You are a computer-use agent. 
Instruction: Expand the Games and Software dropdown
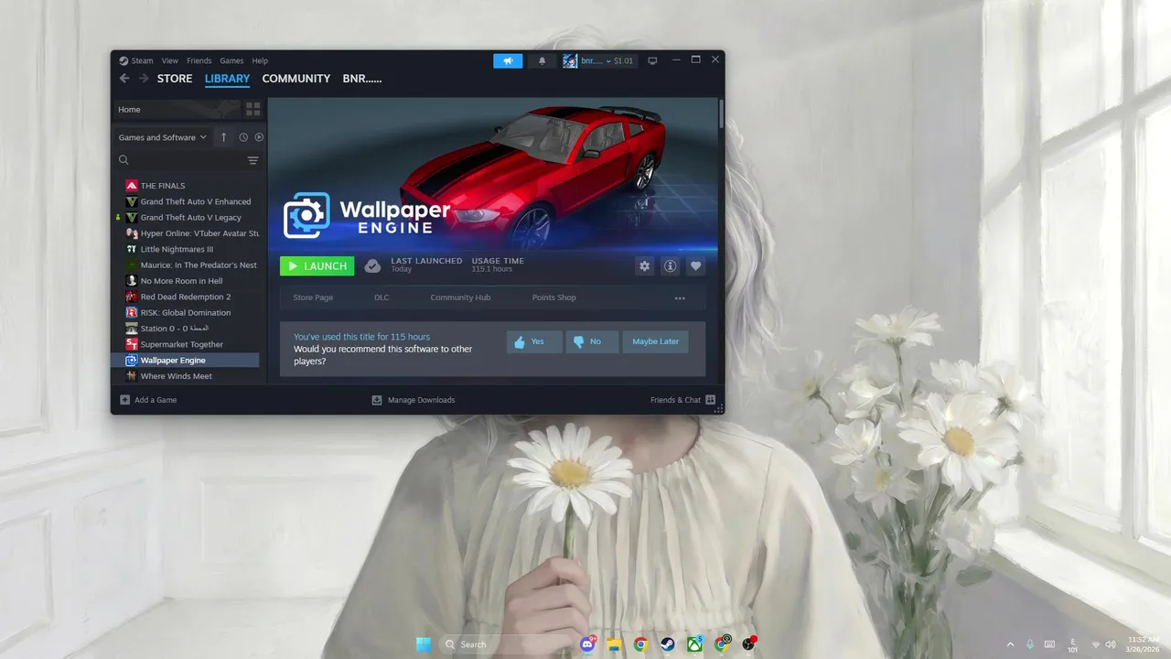(x=163, y=137)
